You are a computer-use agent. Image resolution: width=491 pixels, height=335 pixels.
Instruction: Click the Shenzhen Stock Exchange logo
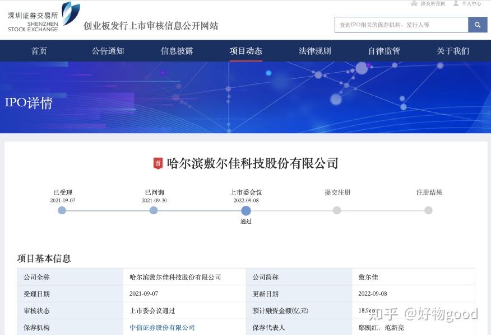(x=44, y=17)
